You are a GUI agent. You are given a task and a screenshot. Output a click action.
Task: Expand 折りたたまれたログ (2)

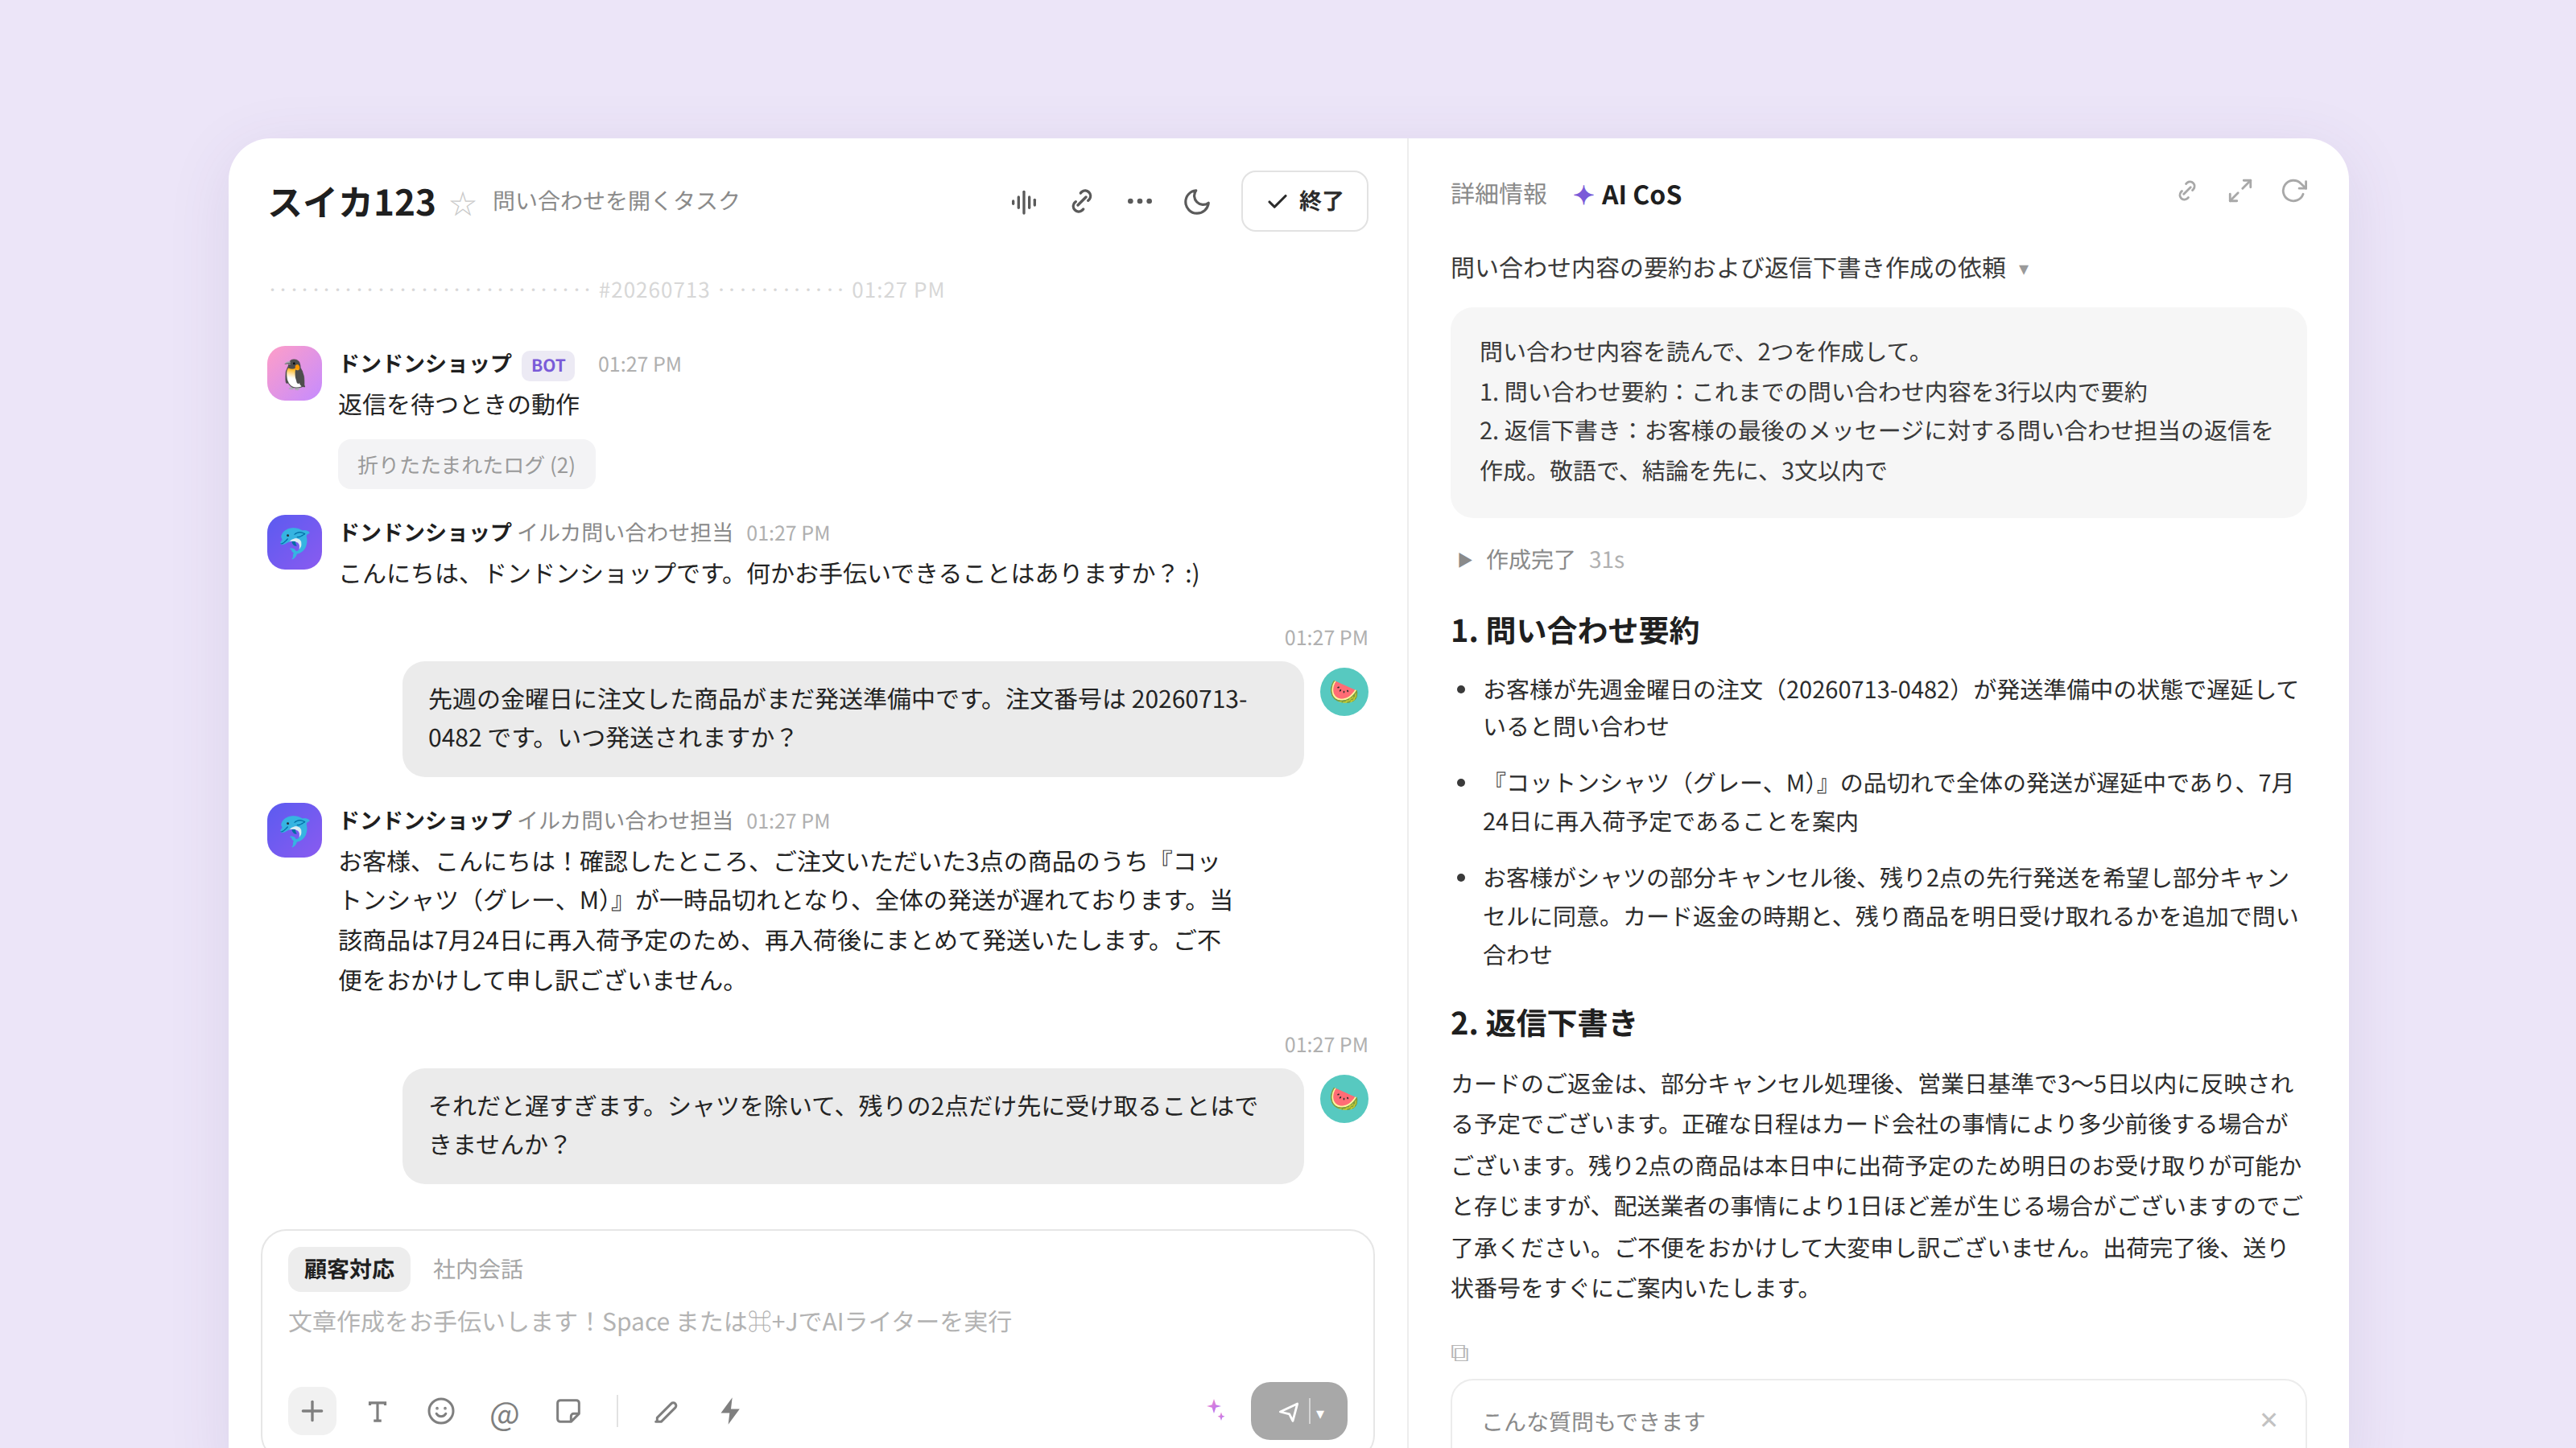click(x=466, y=465)
